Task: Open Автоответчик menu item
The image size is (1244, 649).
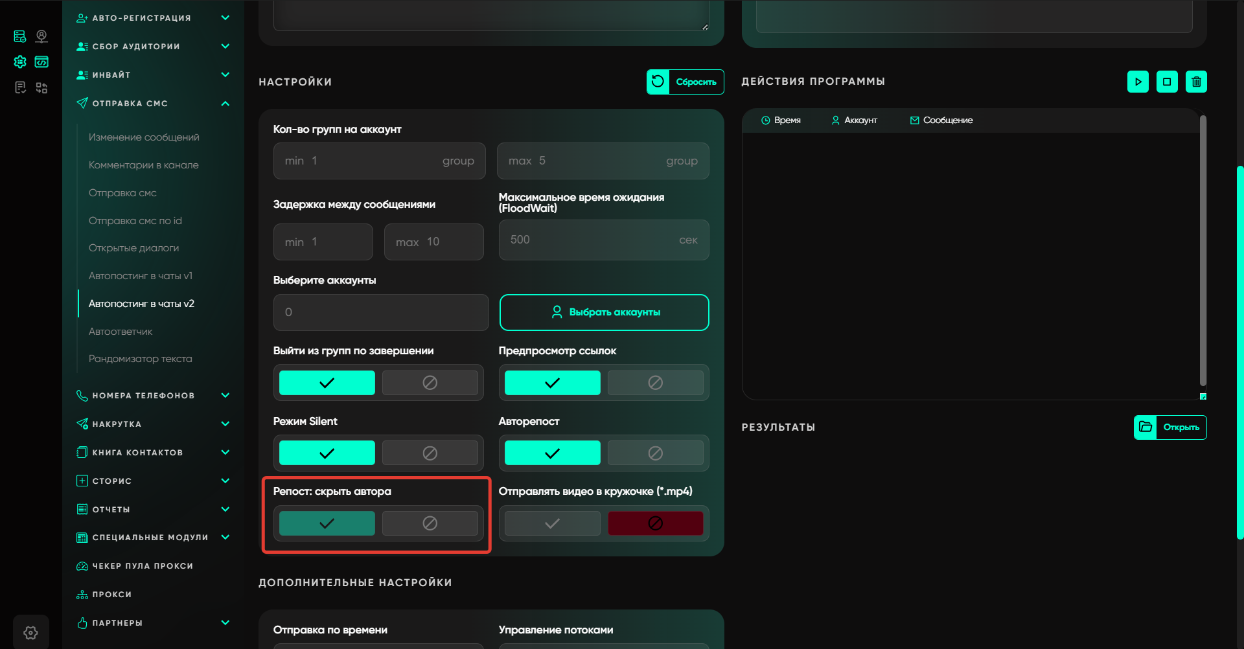Action: tap(121, 332)
